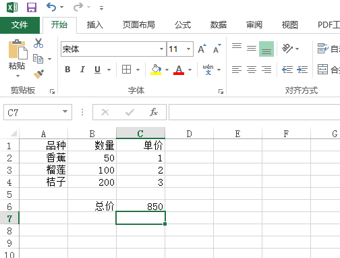This screenshot has height=258, width=340.
Task: Open the fill color palette arrow
Action: 167,70
